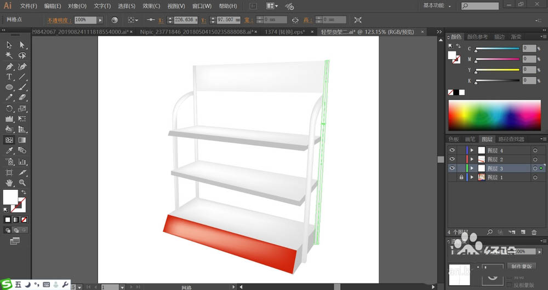Click the target circle of 图层 2
Image resolution: width=548 pixels, height=290 pixels.
point(535,159)
